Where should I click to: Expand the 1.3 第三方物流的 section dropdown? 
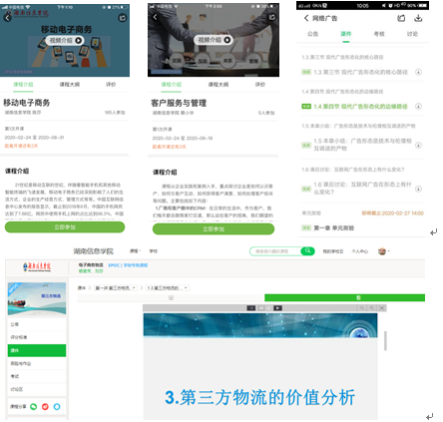(x=168, y=288)
